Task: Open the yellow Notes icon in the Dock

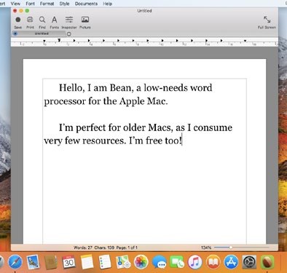Action: [x=87, y=262]
